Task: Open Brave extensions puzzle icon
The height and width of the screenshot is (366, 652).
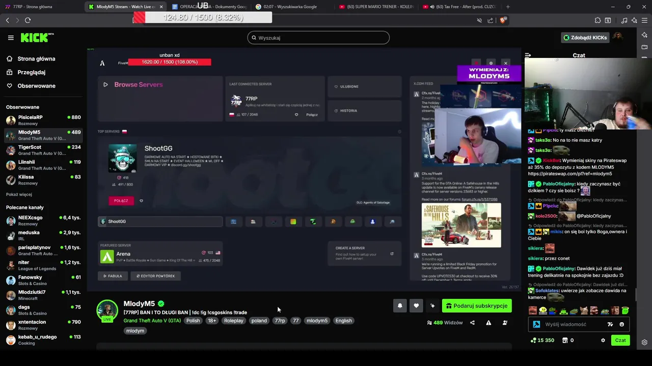Action: coord(597,20)
